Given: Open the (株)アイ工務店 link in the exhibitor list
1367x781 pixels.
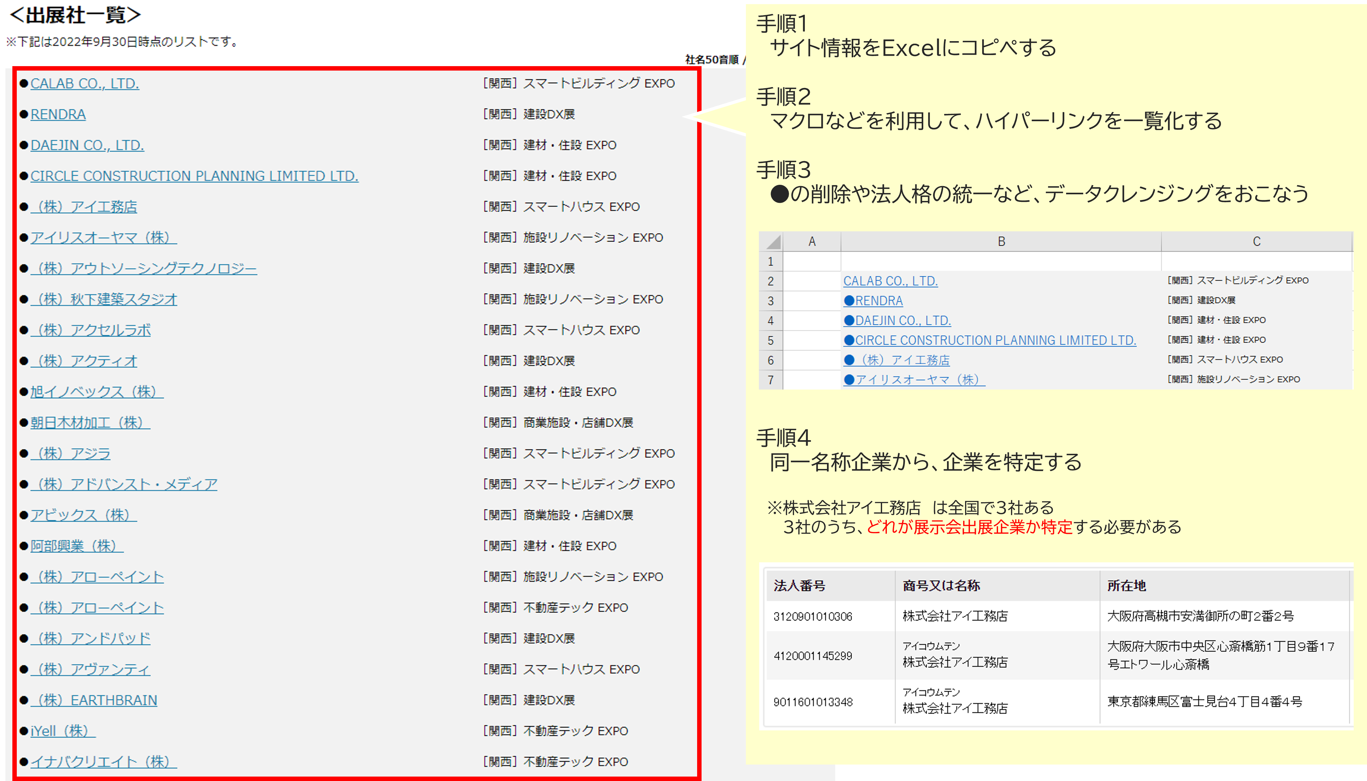Looking at the screenshot, I should click(84, 207).
